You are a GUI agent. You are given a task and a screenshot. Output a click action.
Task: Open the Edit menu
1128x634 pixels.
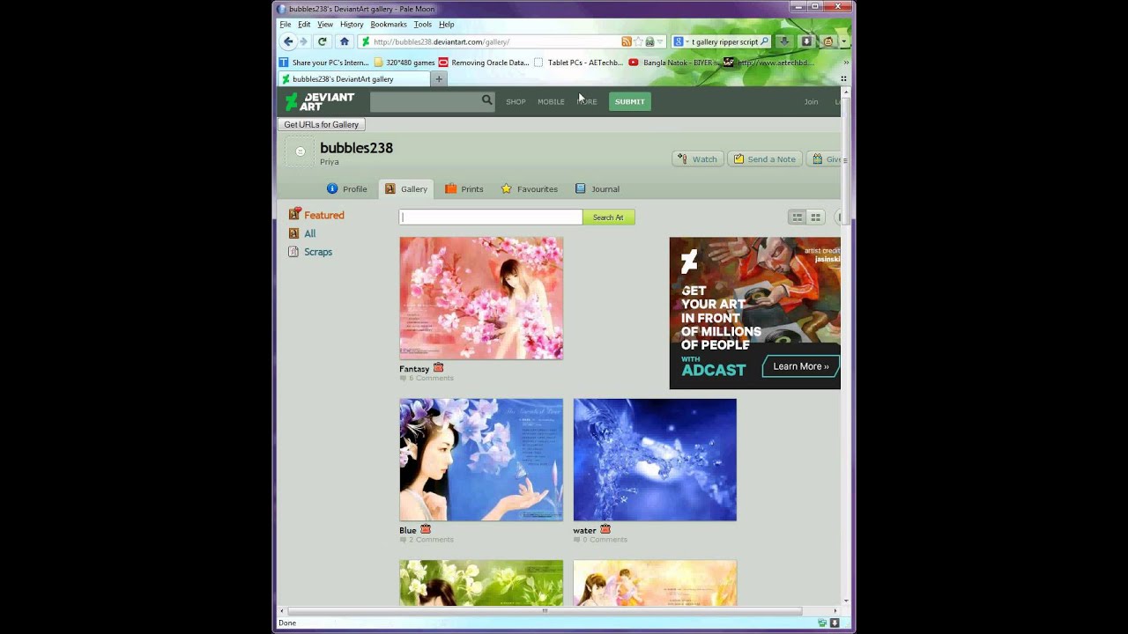pos(304,25)
